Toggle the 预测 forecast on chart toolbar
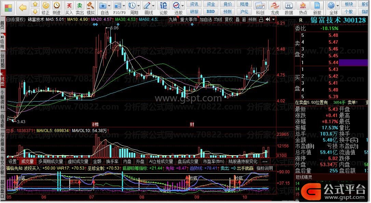Viewport: 371px width, 203px height. click(252, 19)
